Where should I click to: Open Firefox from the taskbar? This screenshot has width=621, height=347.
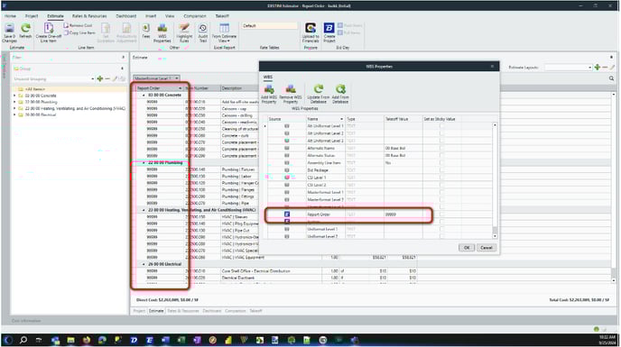coord(87,340)
